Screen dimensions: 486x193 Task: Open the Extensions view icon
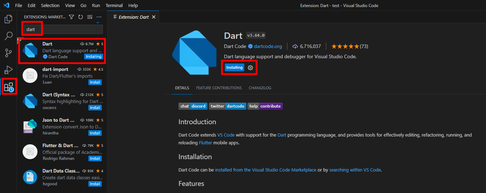[8, 87]
